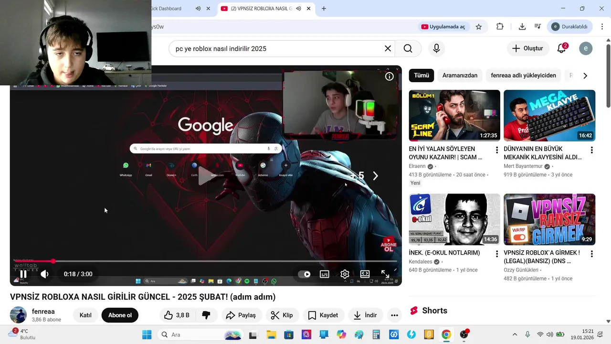611x344 pixels.
Task: Open YouTube notifications bell
Action: pos(562,48)
